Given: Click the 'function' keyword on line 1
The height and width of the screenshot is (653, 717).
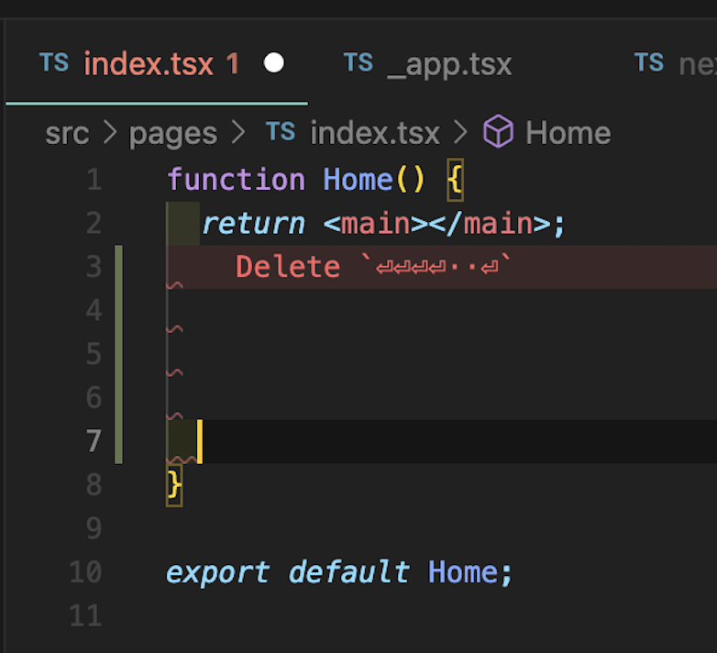Looking at the screenshot, I should click(236, 179).
